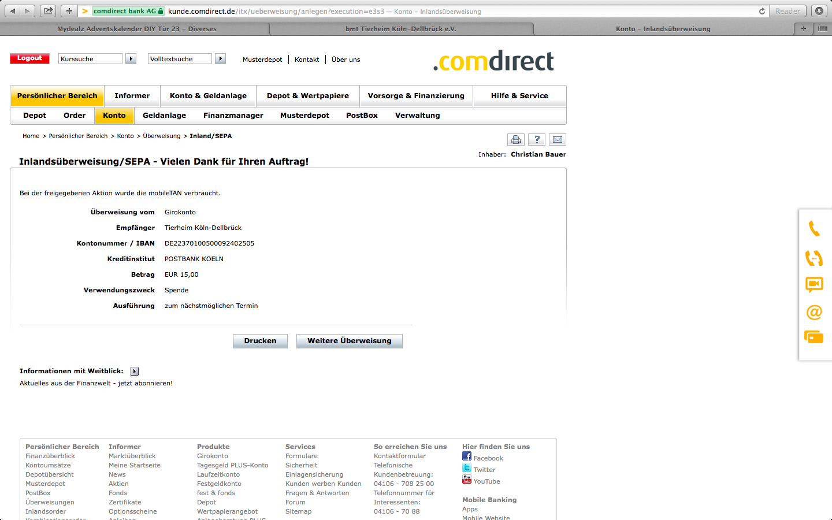The height and width of the screenshot is (520, 832).
Task: Switch to Mydealz Adventskalender browser tab
Action: (x=137, y=28)
